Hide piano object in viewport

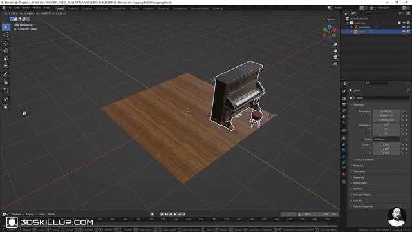(x=404, y=32)
